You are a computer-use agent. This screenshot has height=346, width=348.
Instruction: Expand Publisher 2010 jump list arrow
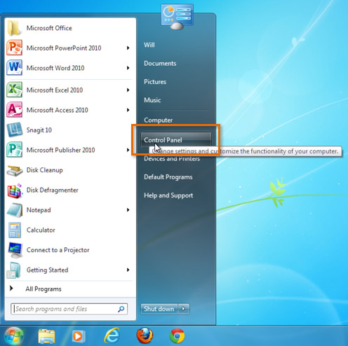coord(128,150)
